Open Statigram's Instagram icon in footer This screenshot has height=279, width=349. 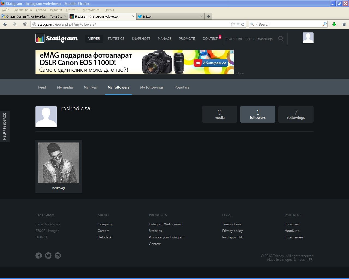pyautogui.click(x=58, y=256)
